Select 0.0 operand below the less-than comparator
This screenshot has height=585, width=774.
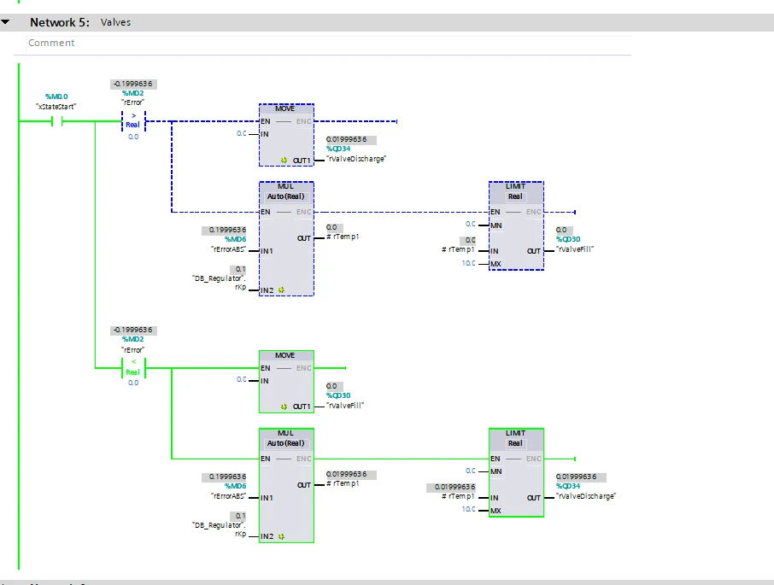pyautogui.click(x=133, y=383)
